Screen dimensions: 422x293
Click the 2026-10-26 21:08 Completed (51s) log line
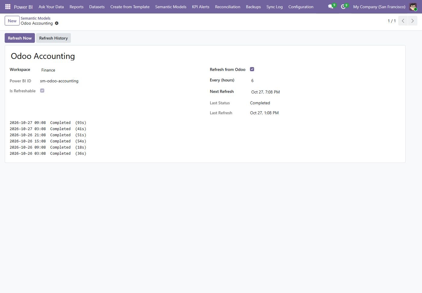point(48,135)
